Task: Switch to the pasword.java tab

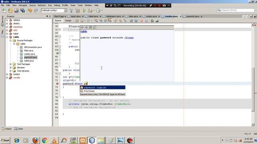Action: [193, 16]
